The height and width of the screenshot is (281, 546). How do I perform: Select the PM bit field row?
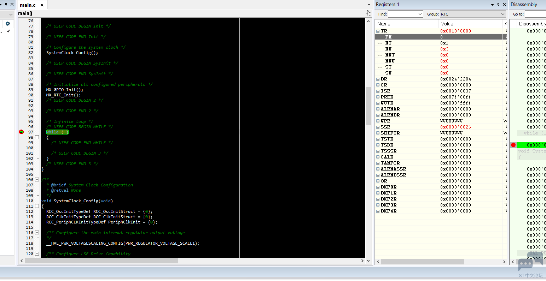[x=441, y=37]
